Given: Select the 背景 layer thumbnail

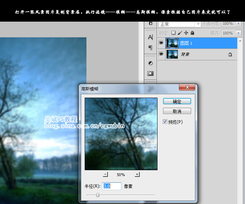Looking at the screenshot, I should coord(172,54).
